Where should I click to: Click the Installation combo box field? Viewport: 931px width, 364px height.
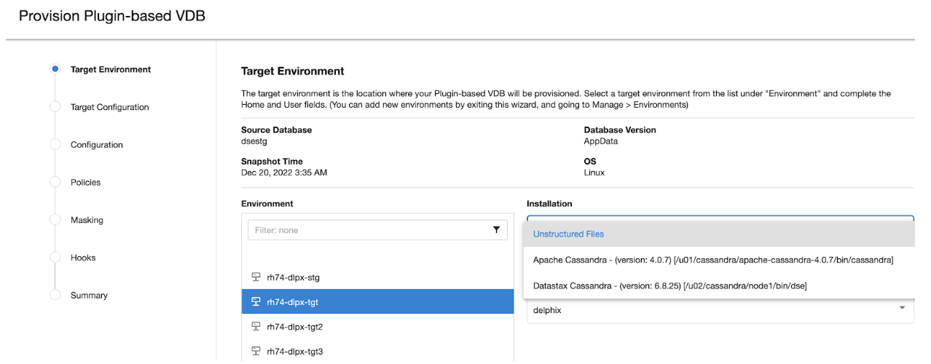720,217
